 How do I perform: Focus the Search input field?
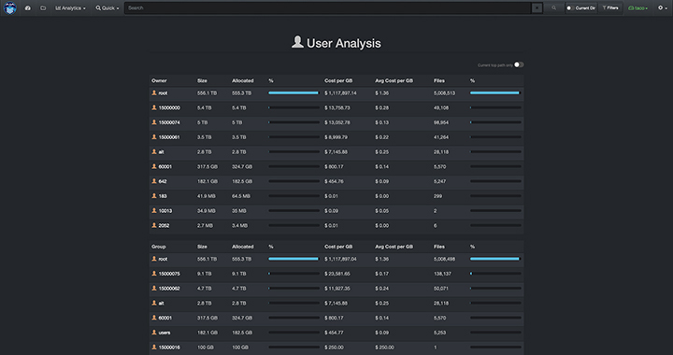(x=327, y=7)
